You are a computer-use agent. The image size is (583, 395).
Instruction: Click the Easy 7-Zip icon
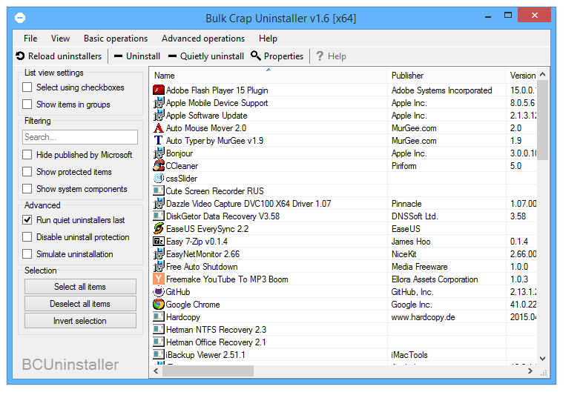159,241
